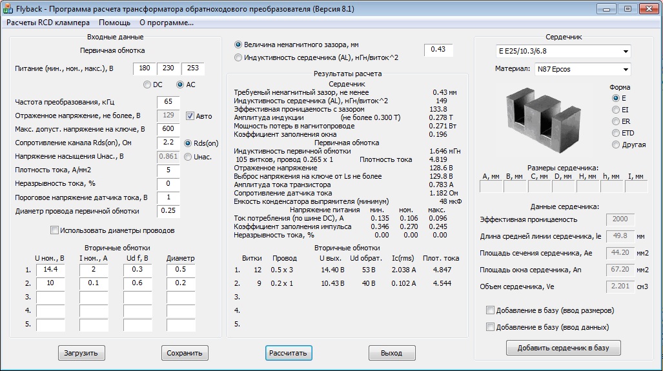663x371 pixels.
Task: Open the 'Помощь' menu
Action: pos(114,23)
